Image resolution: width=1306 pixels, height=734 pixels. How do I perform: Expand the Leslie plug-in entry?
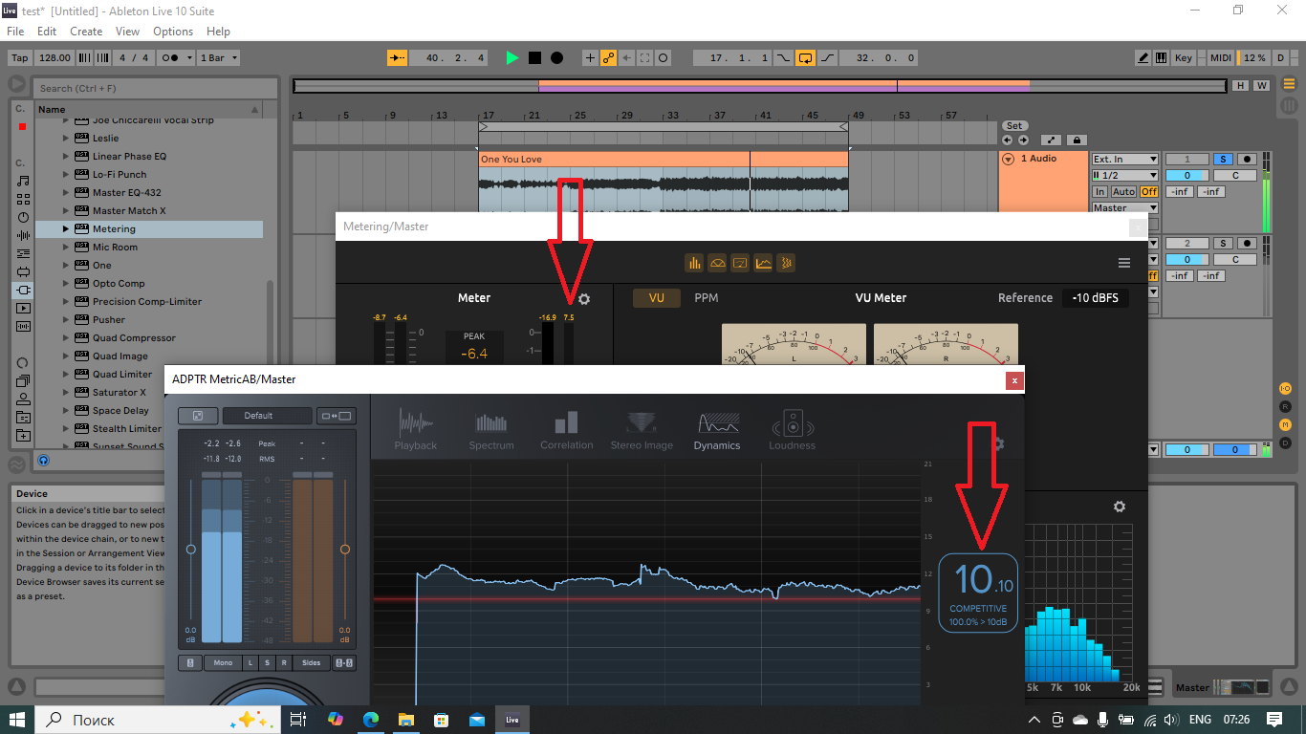coord(66,139)
